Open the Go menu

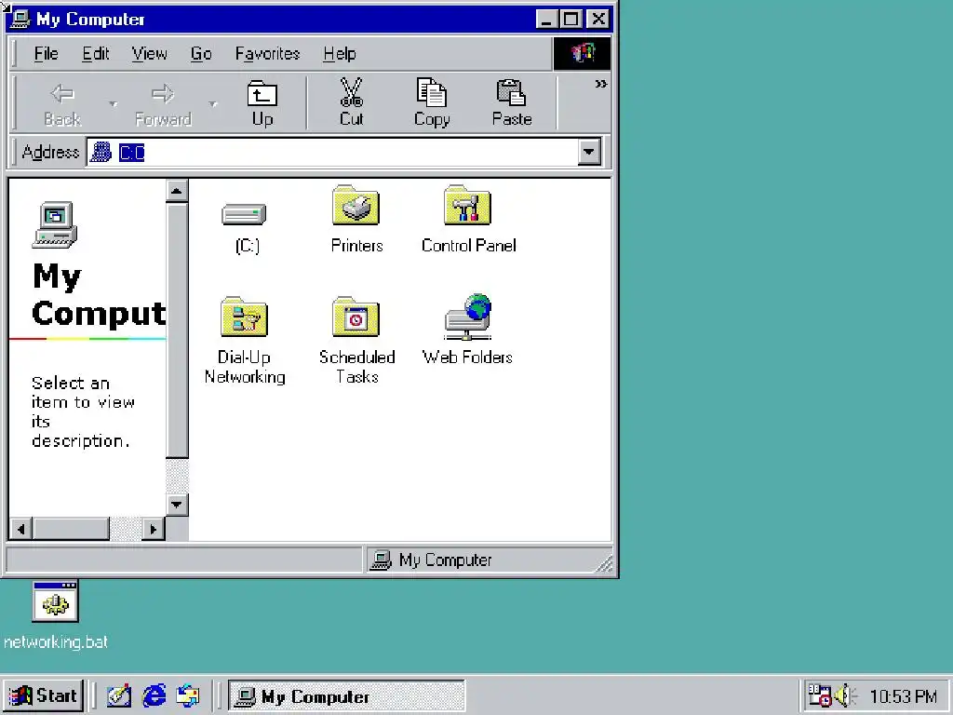pos(201,53)
